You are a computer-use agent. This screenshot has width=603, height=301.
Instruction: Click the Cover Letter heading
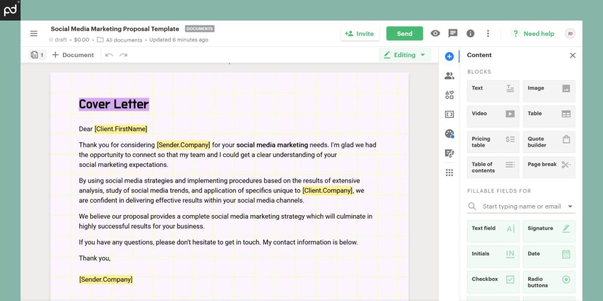114,104
